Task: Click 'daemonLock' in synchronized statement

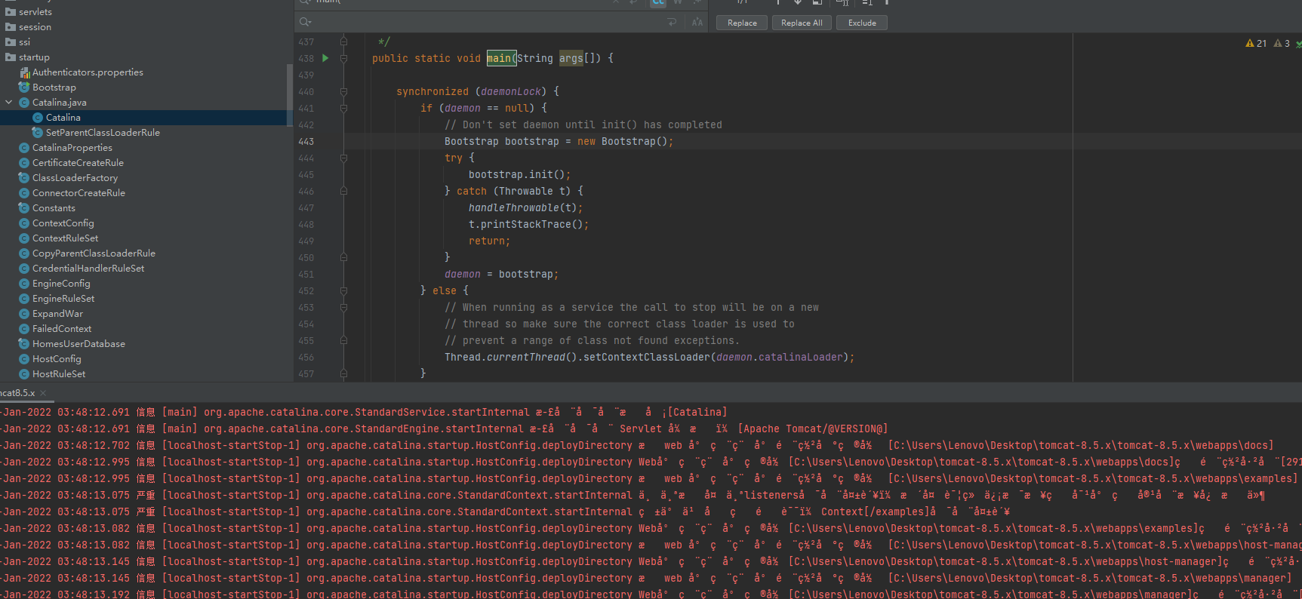Action: [x=511, y=91]
